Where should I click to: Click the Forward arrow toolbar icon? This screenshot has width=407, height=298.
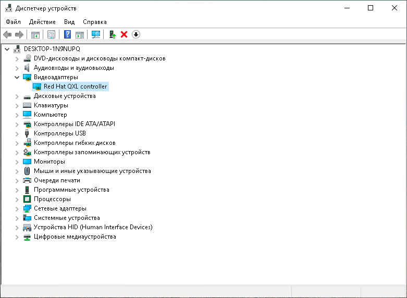tap(19, 34)
